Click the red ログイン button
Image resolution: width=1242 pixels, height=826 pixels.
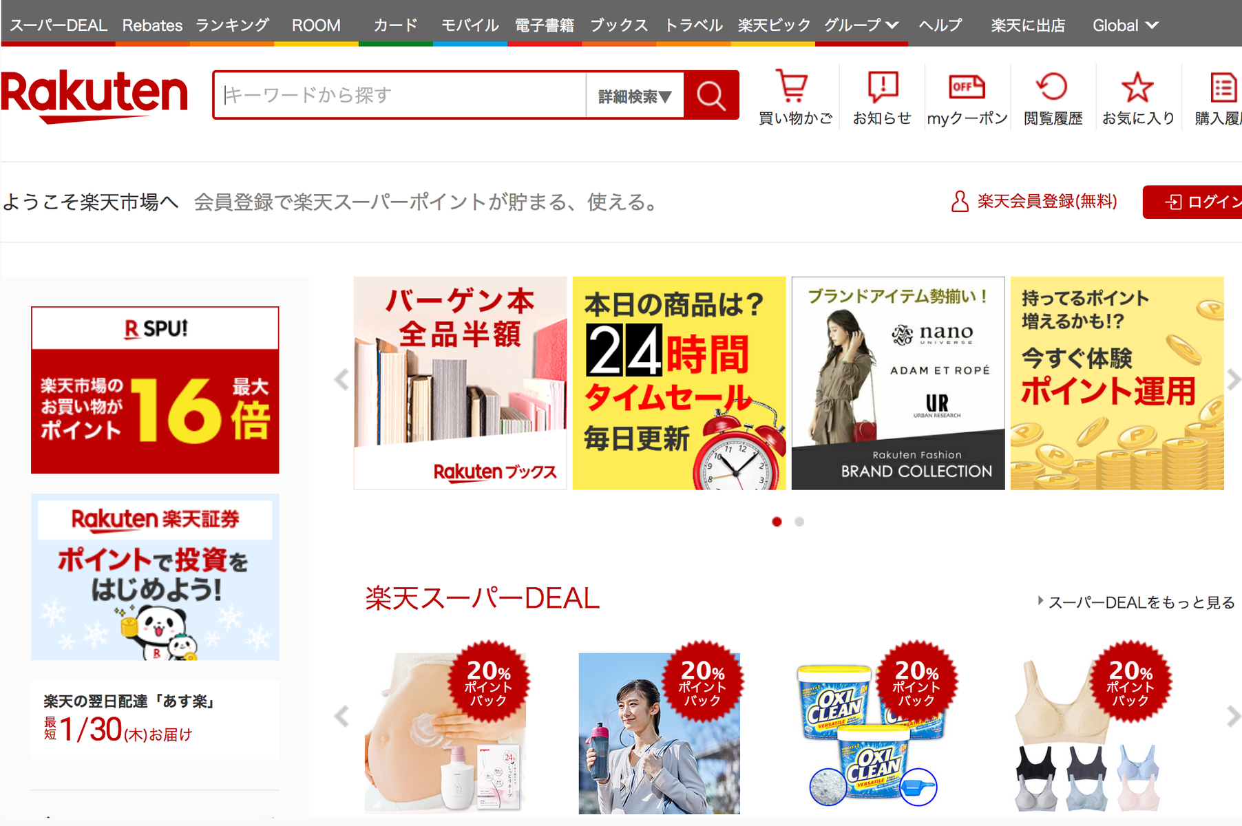pos(1192,202)
